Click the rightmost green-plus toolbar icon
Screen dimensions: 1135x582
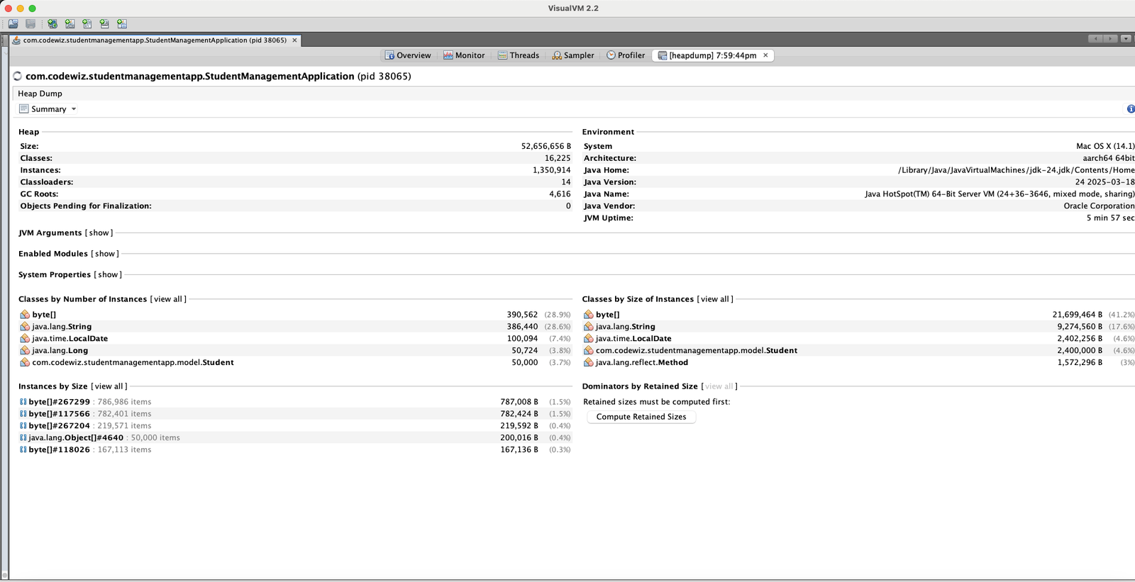coord(122,23)
